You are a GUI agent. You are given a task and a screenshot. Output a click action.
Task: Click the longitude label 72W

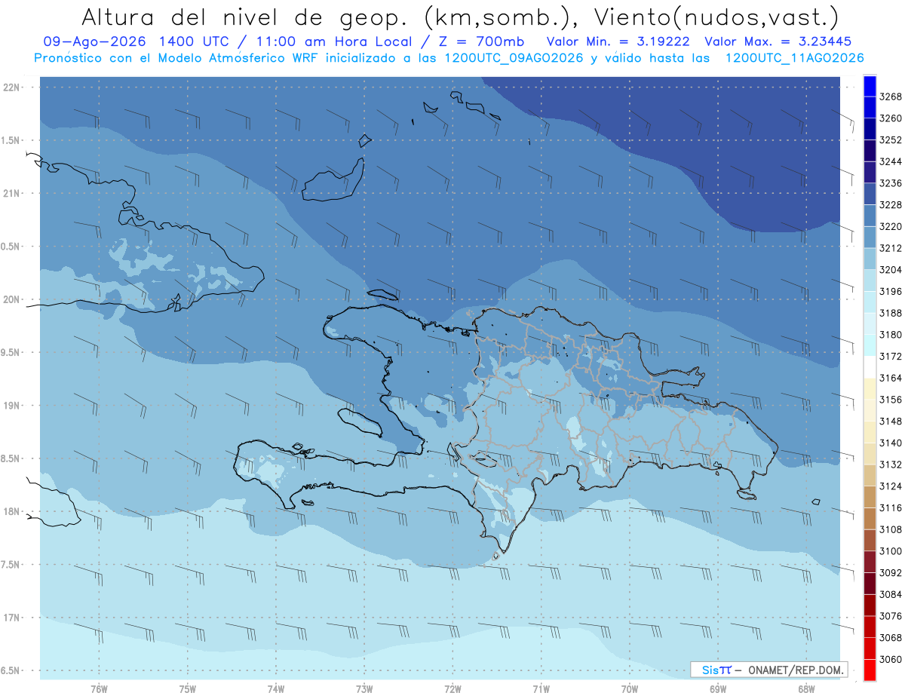453,688
